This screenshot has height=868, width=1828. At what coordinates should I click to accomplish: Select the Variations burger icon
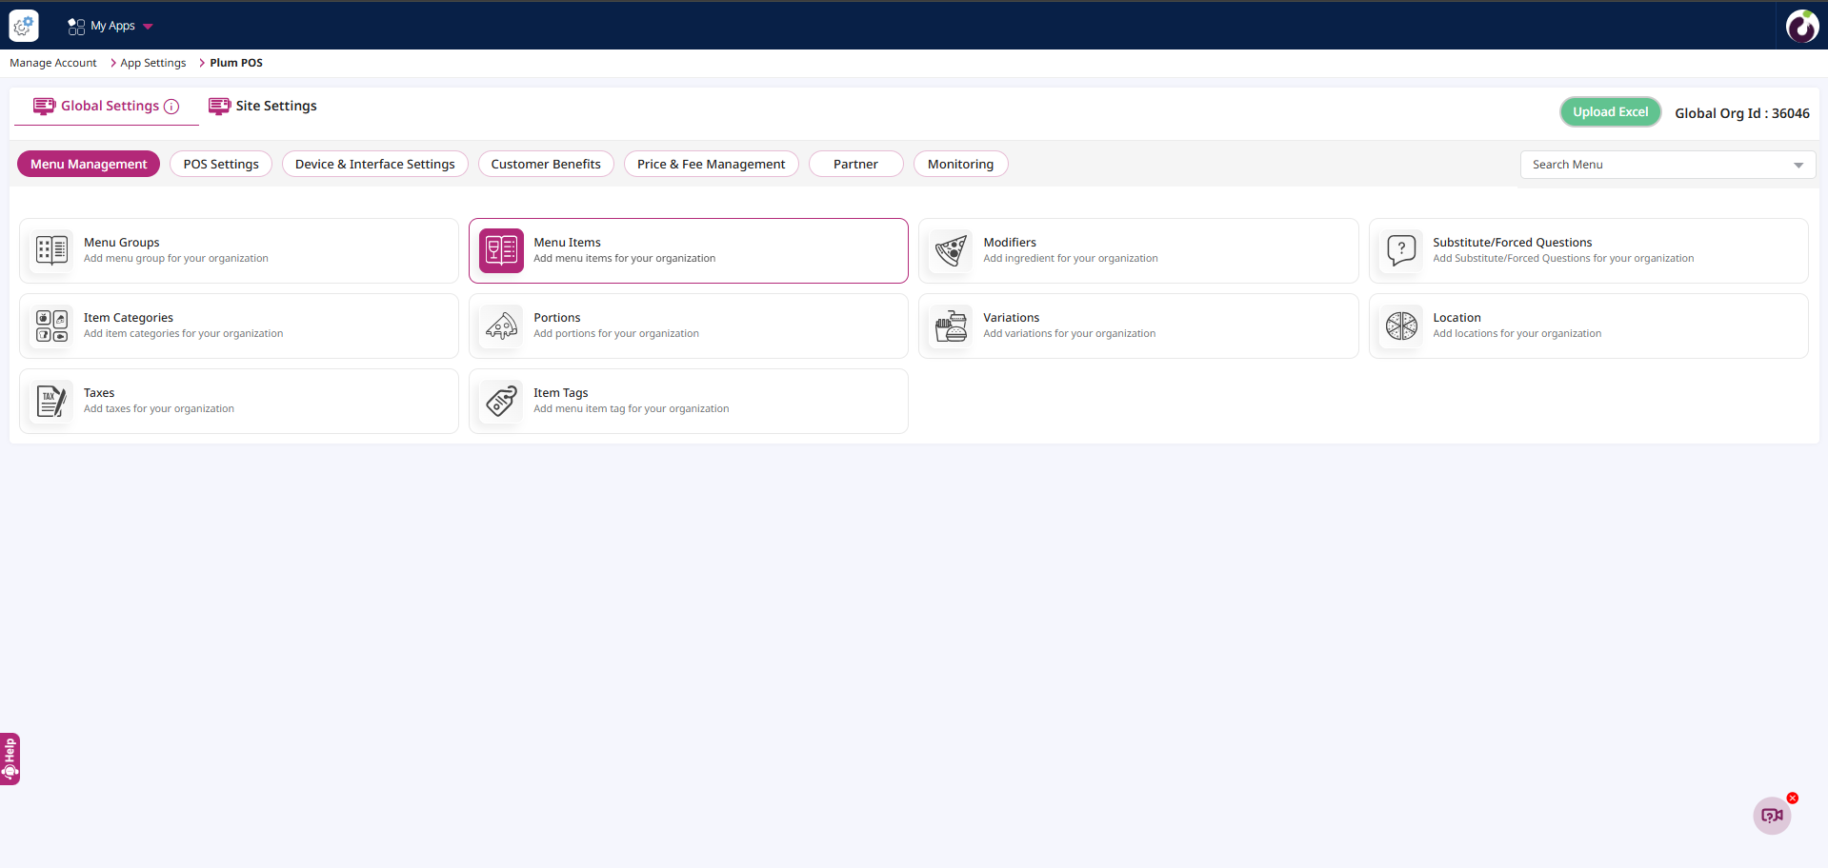(x=951, y=325)
